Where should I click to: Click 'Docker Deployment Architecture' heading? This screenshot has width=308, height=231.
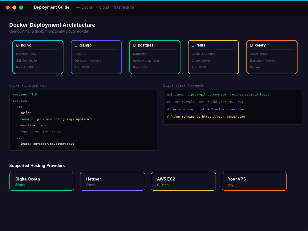point(52,25)
